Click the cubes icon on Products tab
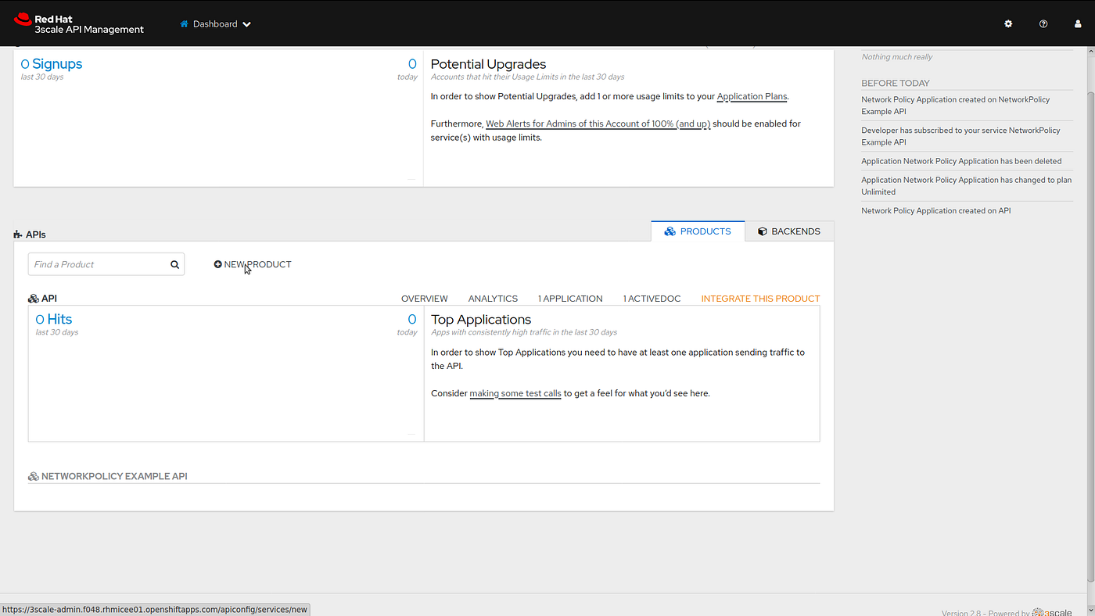This screenshot has height=616, width=1095. [670, 231]
